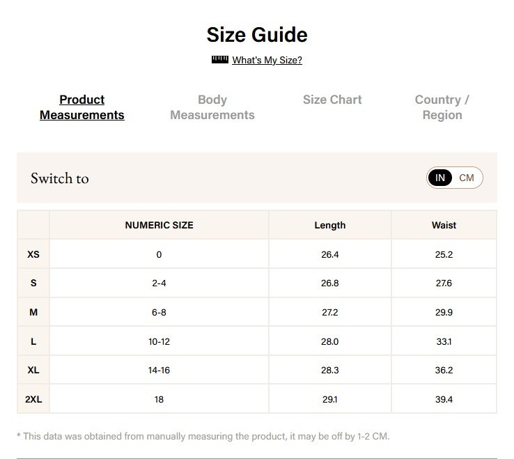Click numeric size 2-4 cell
This screenshot has height=459, width=514.
point(159,283)
